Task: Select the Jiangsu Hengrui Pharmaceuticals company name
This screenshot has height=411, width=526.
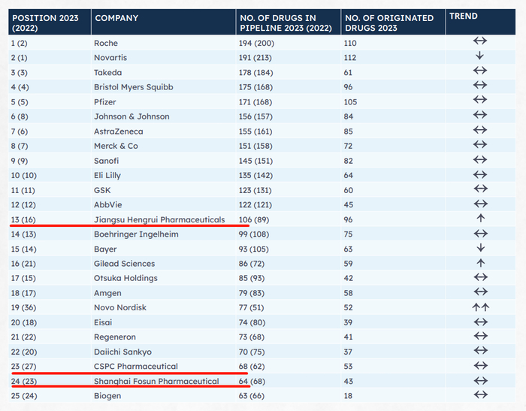Action: 159,219
